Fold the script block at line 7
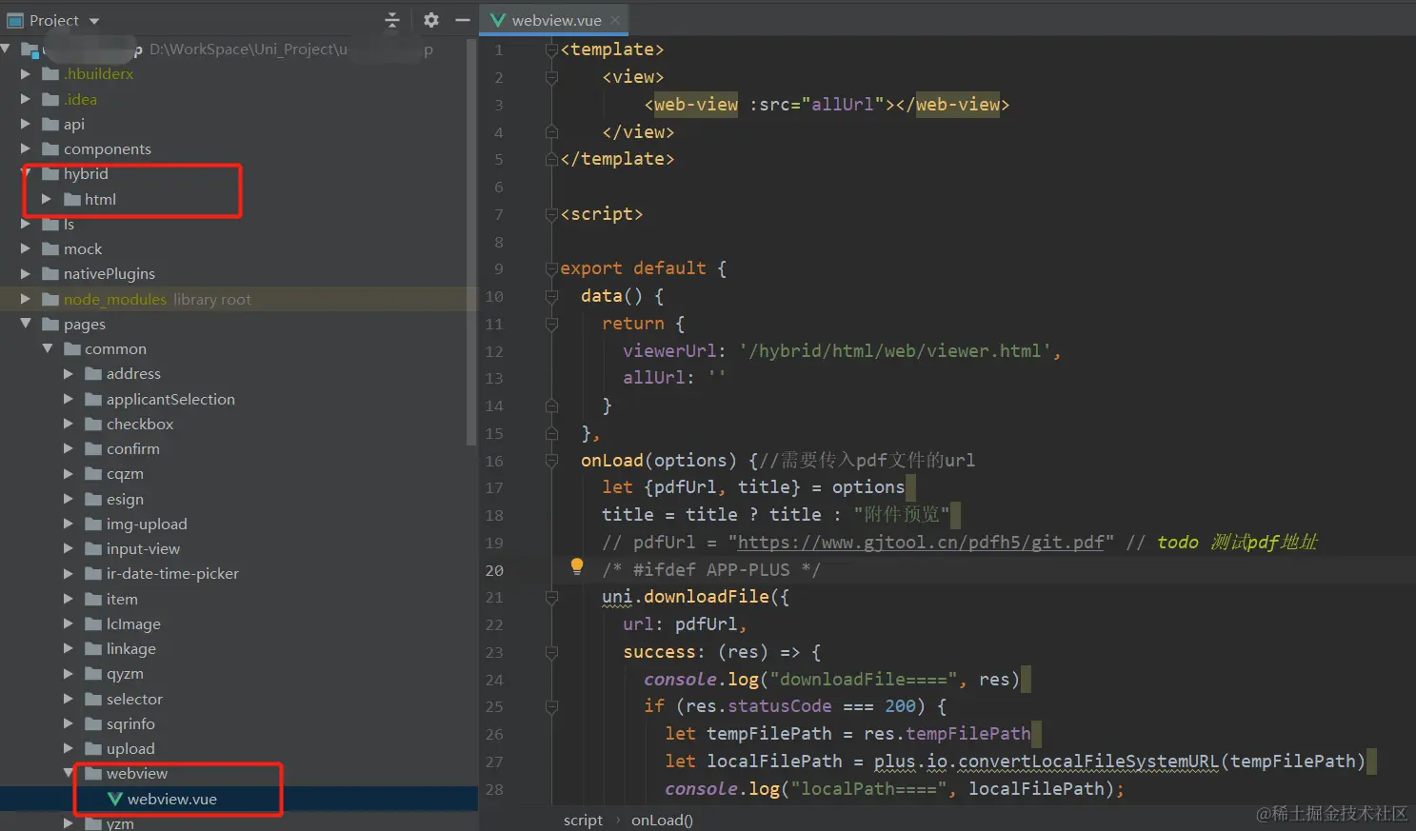 tap(551, 214)
